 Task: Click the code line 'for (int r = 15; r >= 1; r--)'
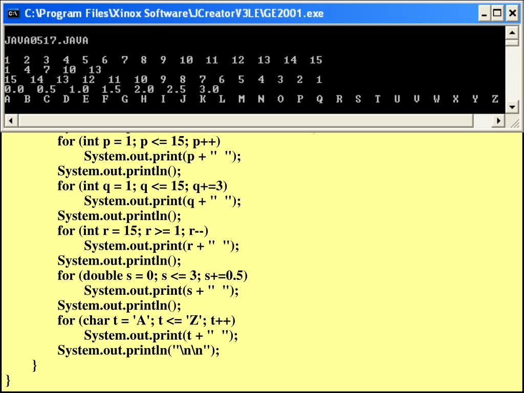(x=133, y=231)
